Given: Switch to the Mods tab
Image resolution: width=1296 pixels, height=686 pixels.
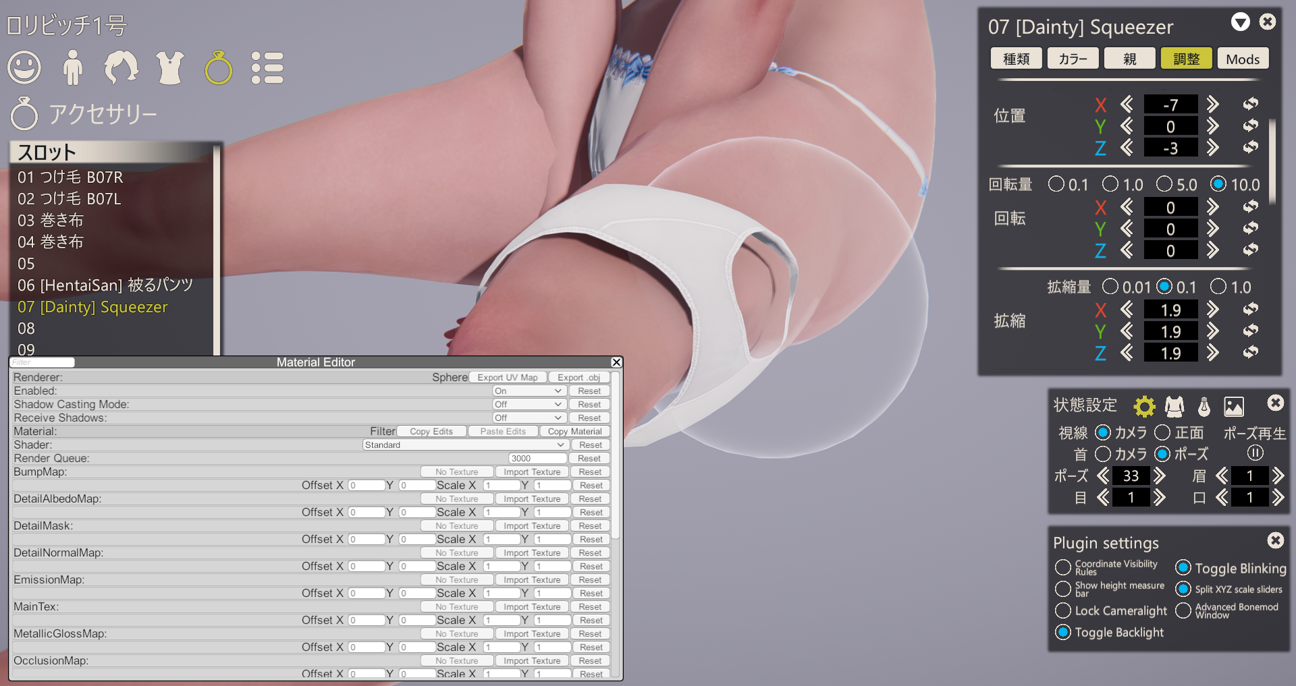Looking at the screenshot, I should [x=1242, y=59].
